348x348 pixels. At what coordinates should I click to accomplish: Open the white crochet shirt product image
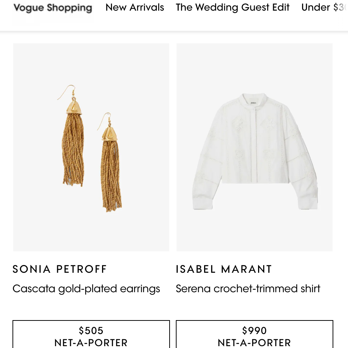(254, 147)
